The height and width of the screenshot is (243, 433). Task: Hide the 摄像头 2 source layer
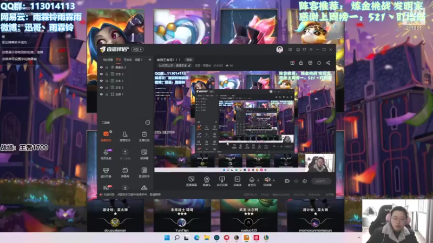pos(101,67)
